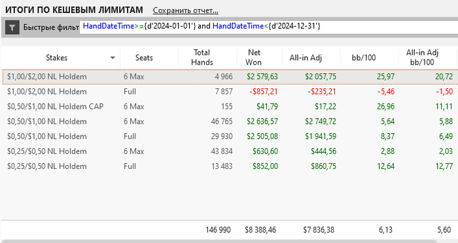Sort by the Seats column header
Viewport: 458px width, 243px height.
144,58
